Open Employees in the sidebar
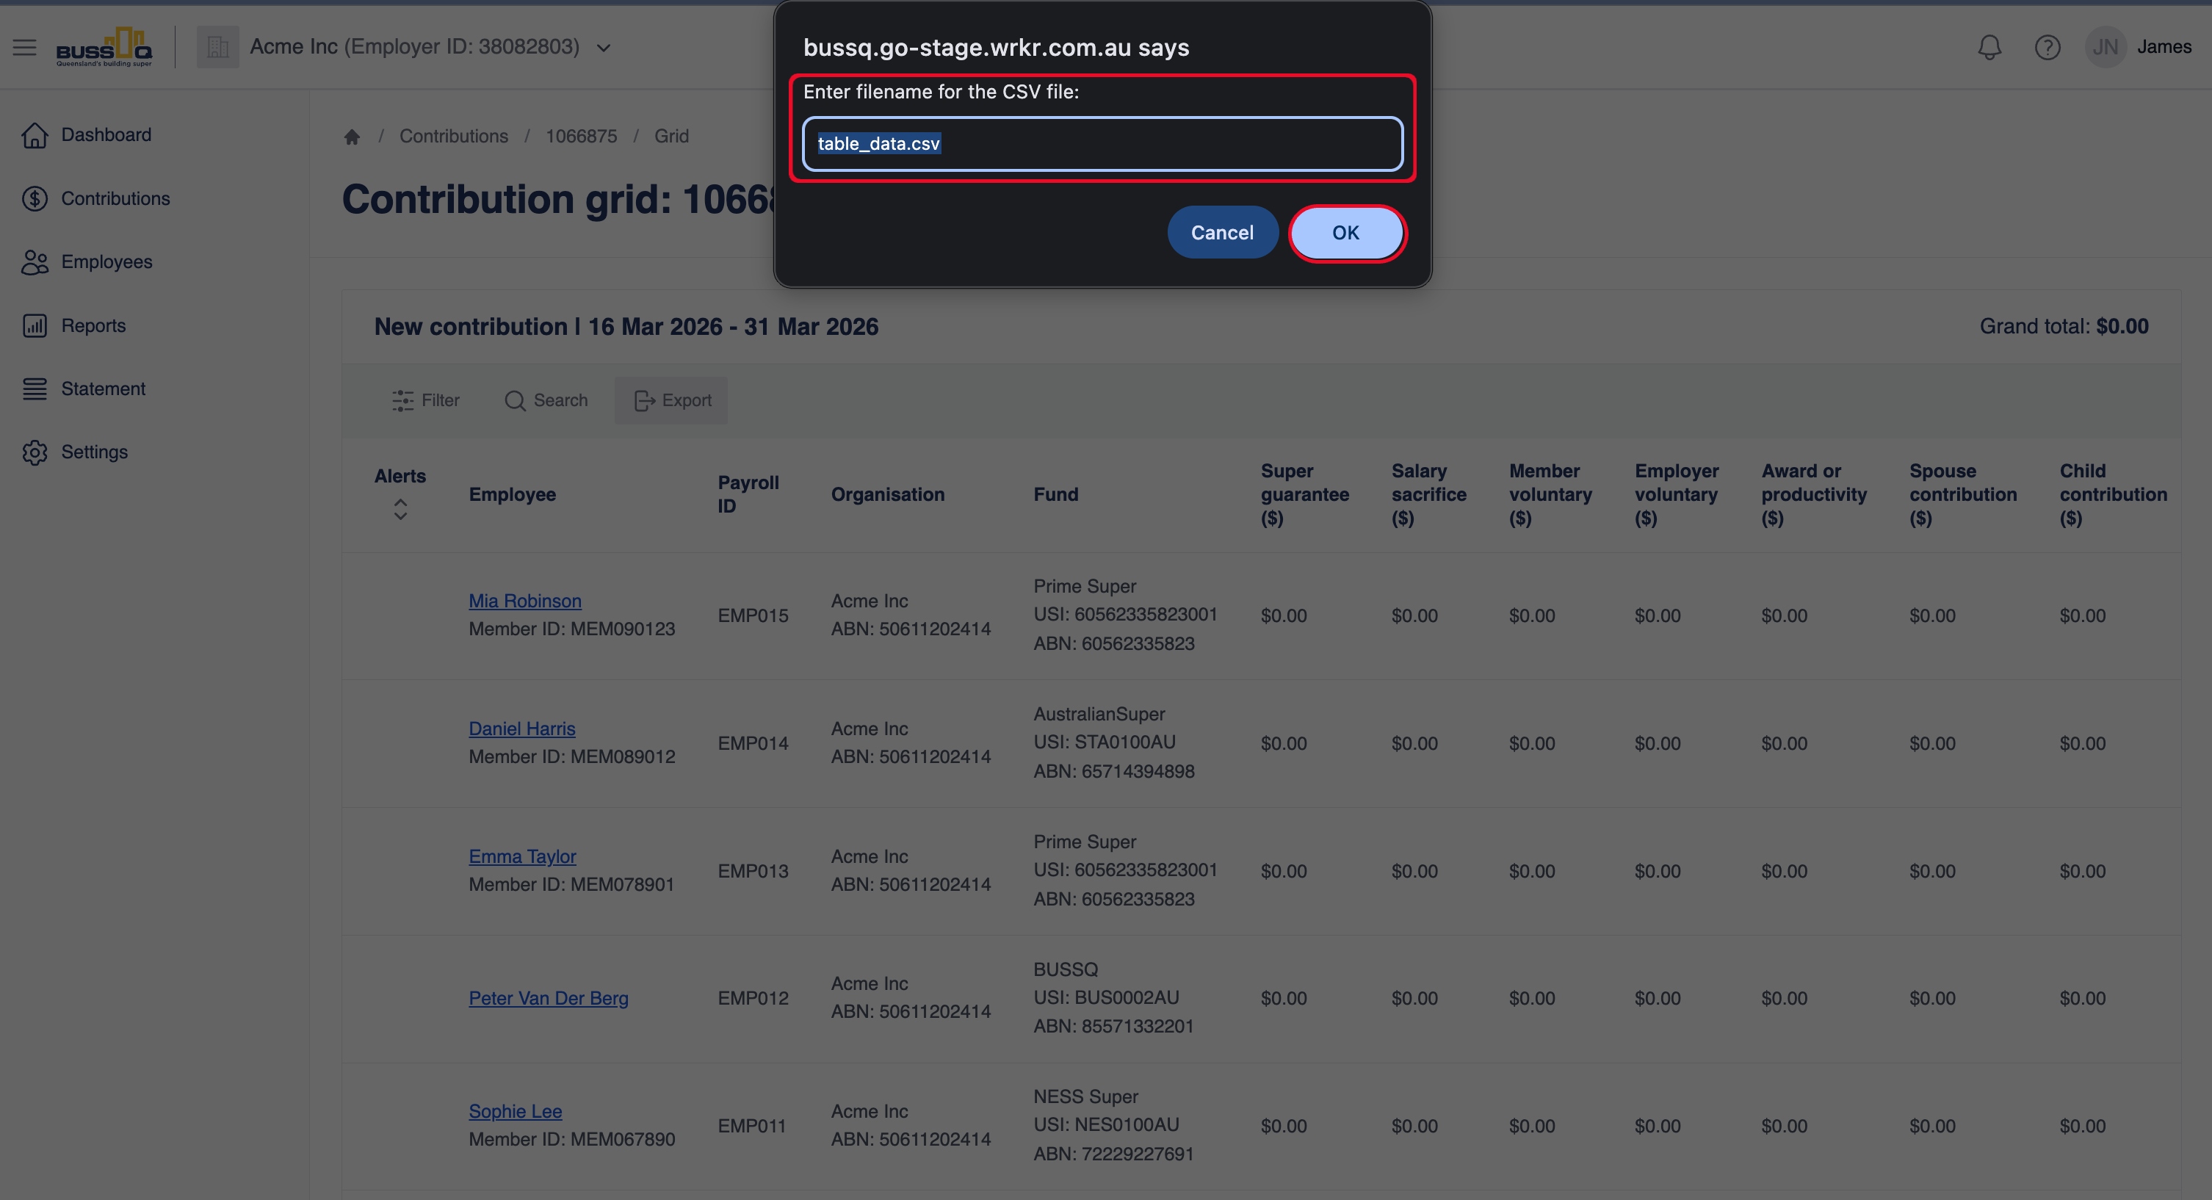 (106, 262)
